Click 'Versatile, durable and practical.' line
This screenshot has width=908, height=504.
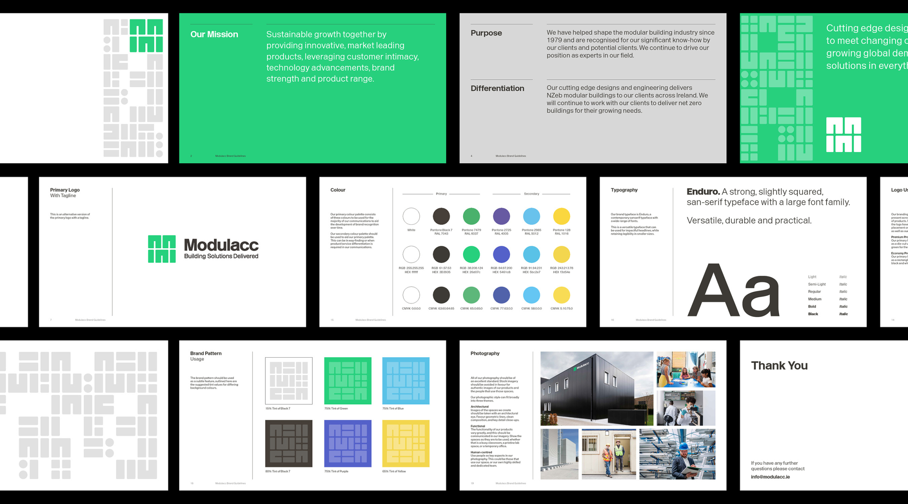749,220
